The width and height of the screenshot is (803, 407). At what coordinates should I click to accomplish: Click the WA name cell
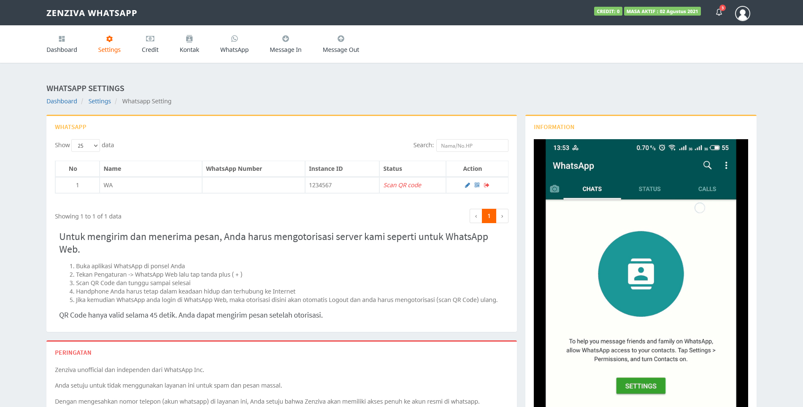click(151, 185)
